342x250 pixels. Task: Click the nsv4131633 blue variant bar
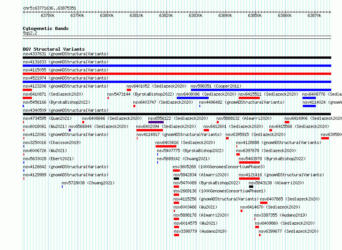pyautogui.click(x=177, y=66)
